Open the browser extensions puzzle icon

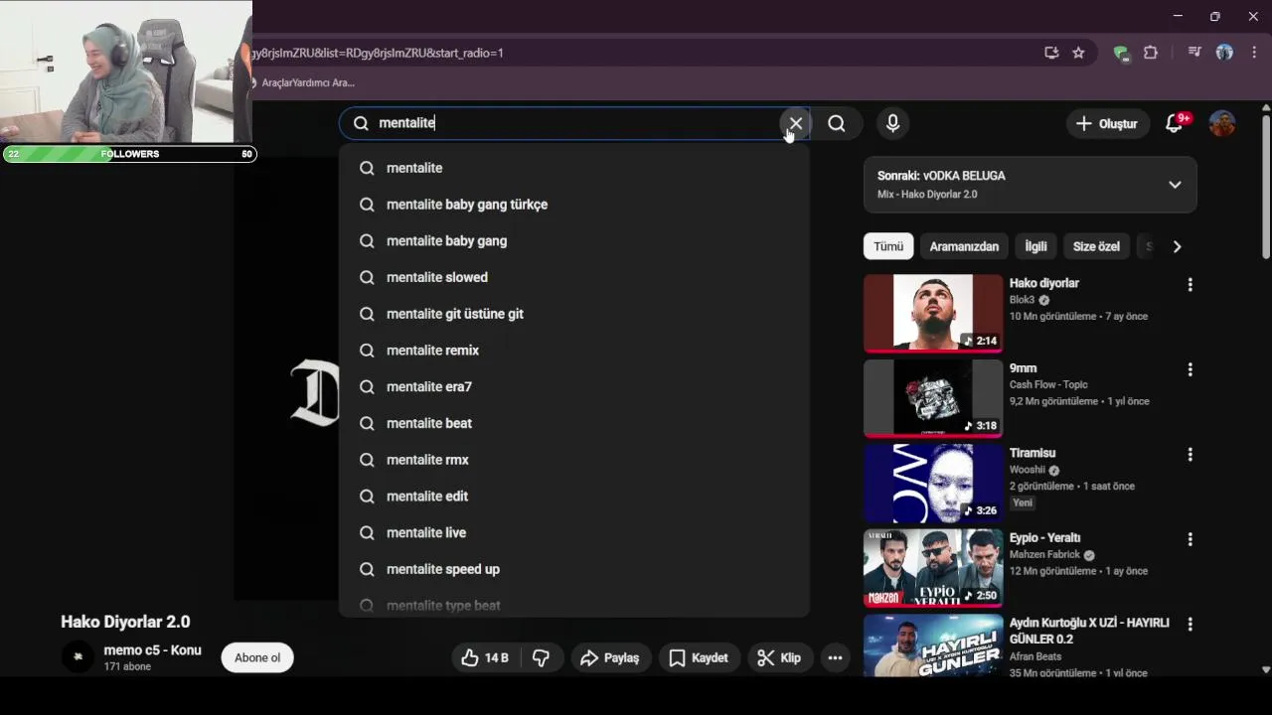1151,53
